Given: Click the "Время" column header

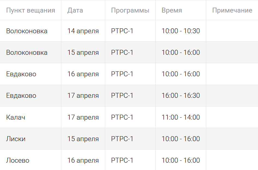Looking at the screenshot, I should (172, 10).
